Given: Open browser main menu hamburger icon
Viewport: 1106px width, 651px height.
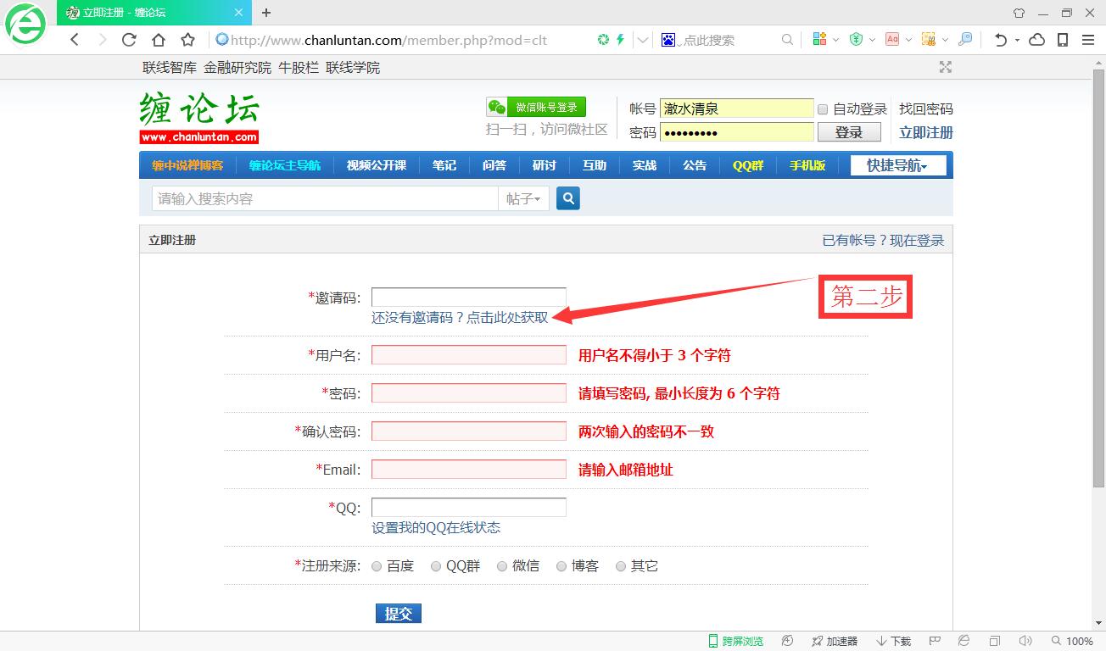Looking at the screenshot, I should pyautogui.click(x=1088, y=40).
